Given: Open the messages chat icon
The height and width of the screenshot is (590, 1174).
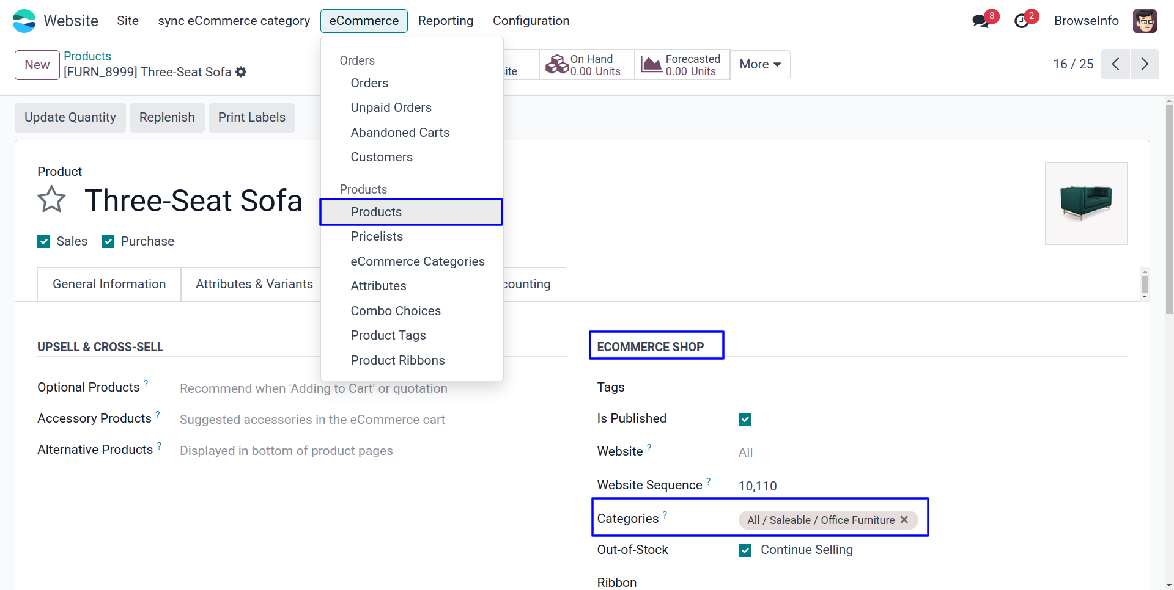Looking at the screenshot, I should point(981,21).
